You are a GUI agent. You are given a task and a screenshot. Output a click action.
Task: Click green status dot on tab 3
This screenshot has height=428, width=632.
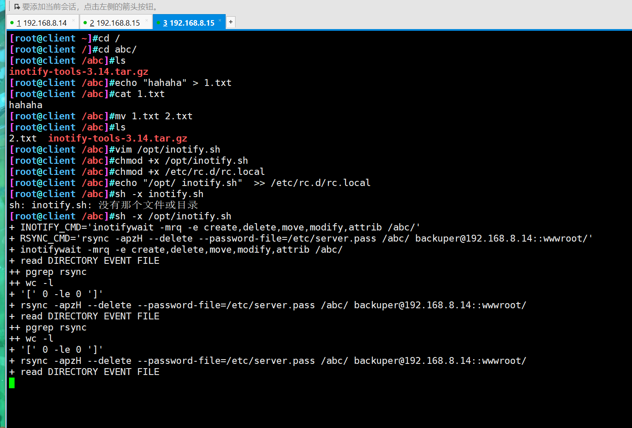158,23
